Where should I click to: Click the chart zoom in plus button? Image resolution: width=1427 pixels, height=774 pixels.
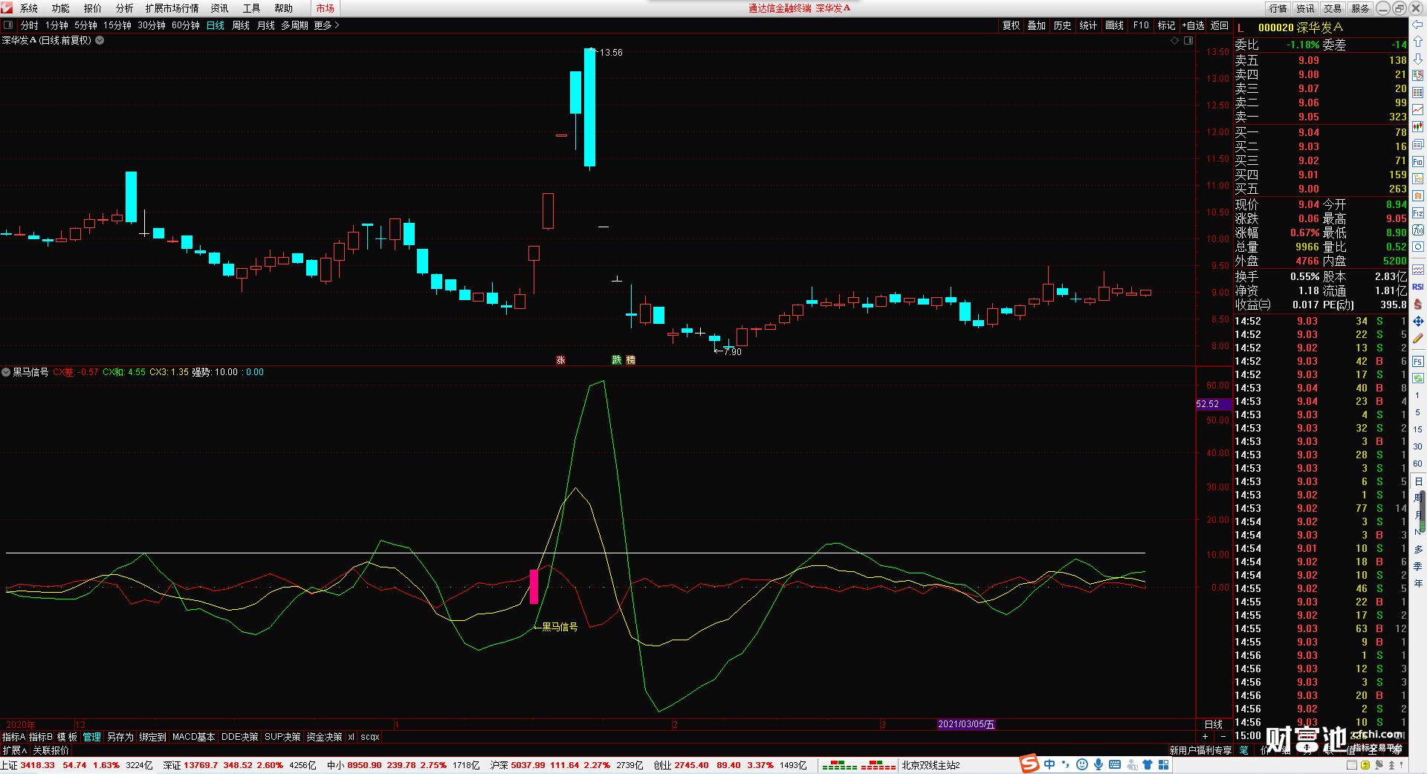tap(1206, 737)
